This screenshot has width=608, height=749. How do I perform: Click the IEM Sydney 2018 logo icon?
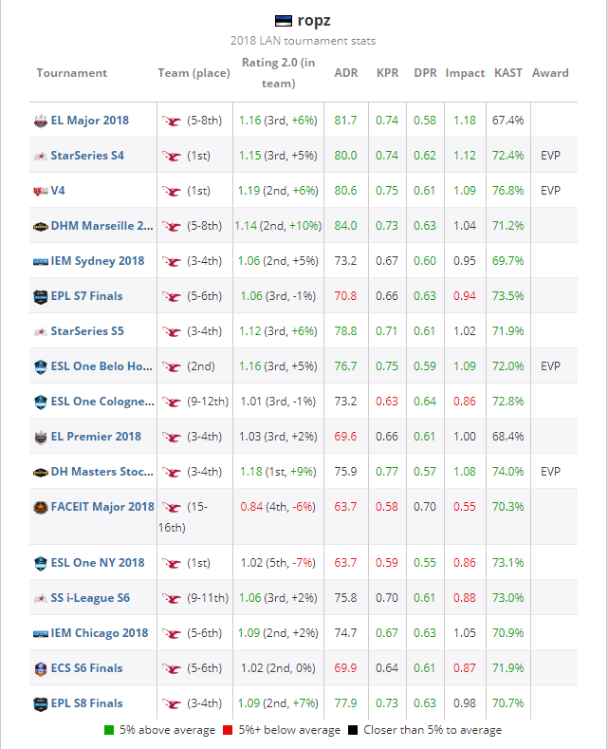point(41,261)
